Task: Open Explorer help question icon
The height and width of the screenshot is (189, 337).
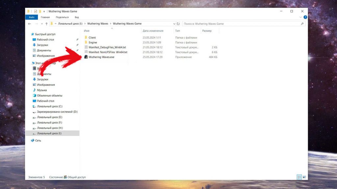Action: click(305, 17)
